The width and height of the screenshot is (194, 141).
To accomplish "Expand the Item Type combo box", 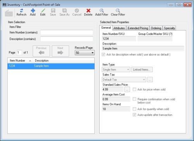I will (x=116, y=69).
